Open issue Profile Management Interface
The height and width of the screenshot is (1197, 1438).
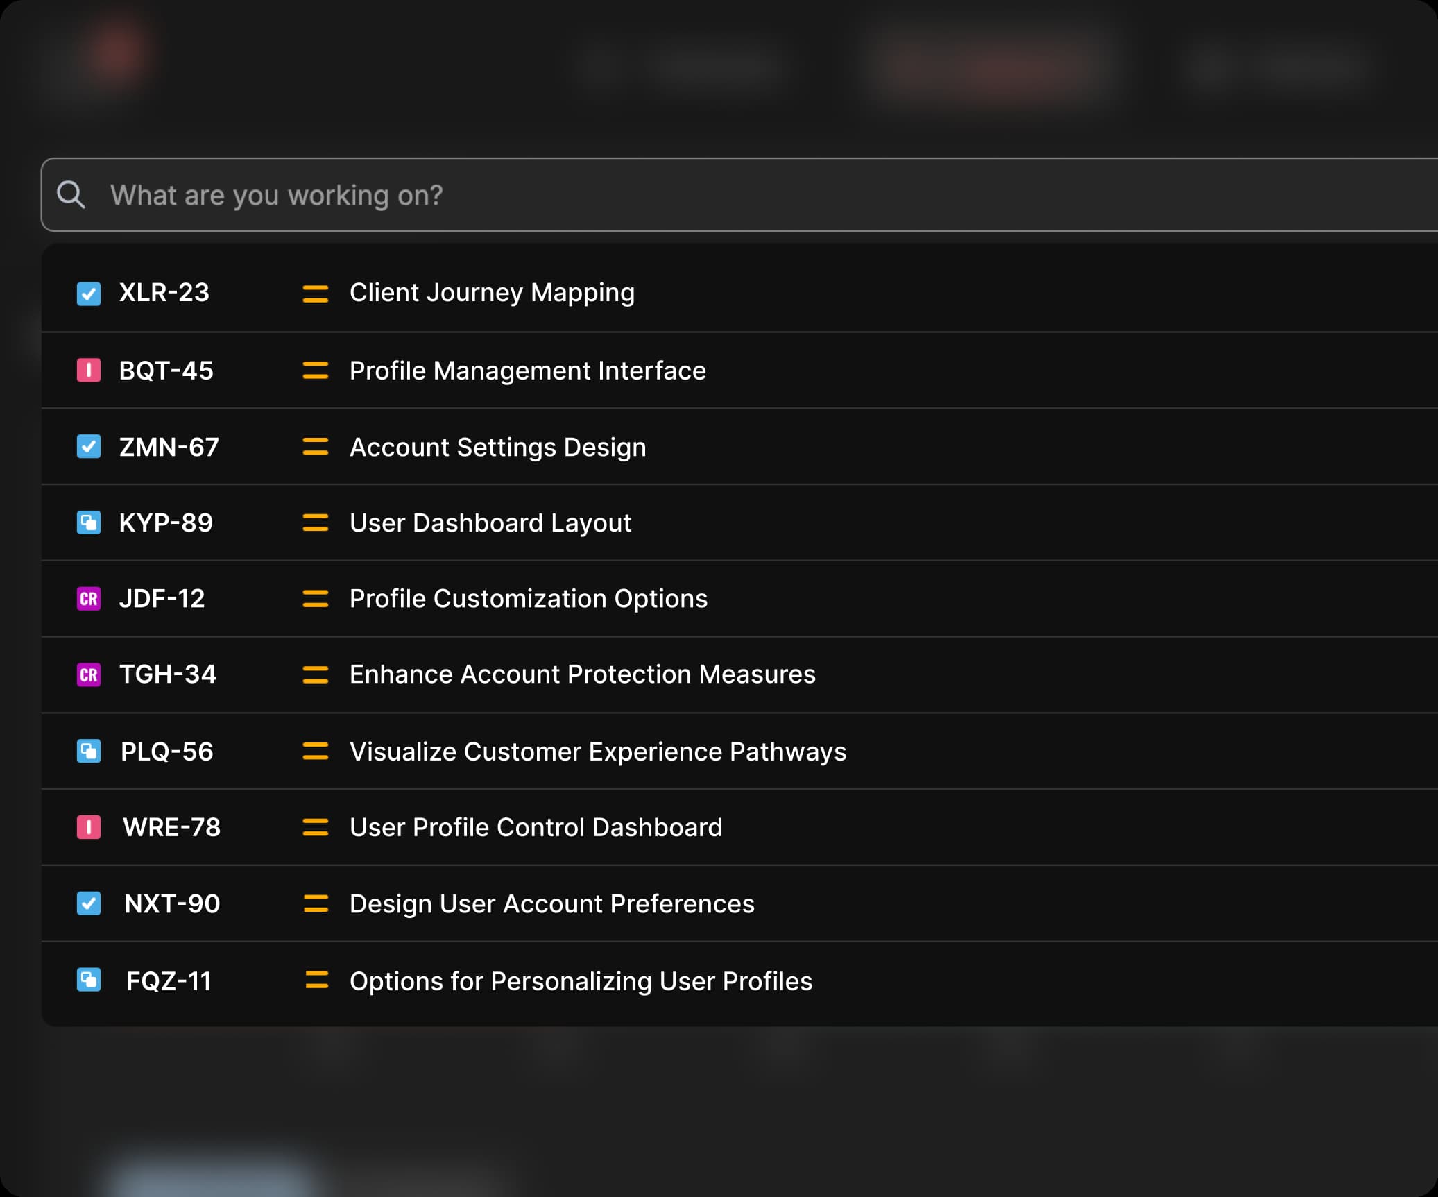pyautogui.click(x=527, y=371)
